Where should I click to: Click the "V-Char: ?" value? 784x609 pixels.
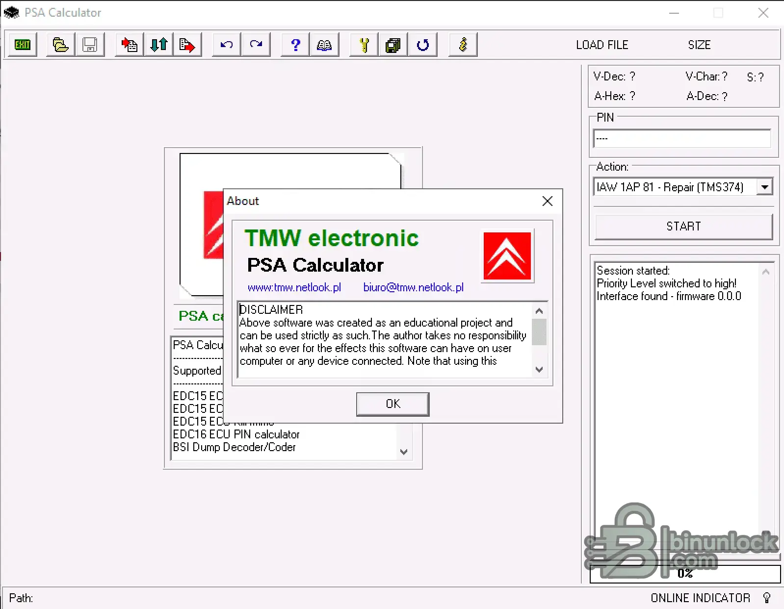click(x=706, y=76)
